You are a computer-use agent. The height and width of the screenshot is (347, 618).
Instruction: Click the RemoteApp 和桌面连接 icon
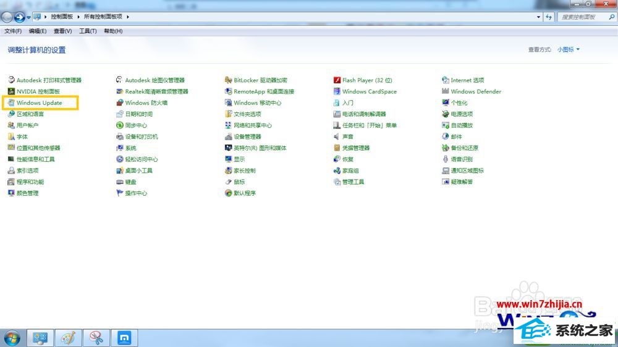228,91
